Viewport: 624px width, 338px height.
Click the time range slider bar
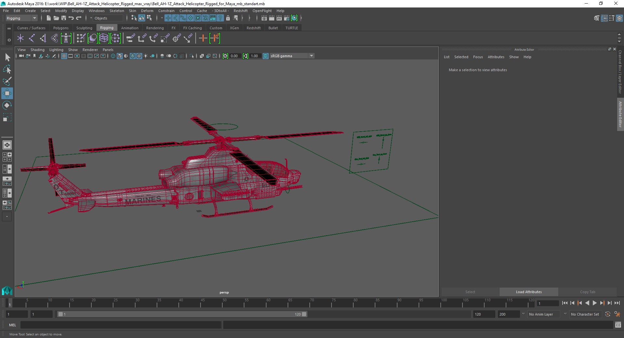(182, 314)
